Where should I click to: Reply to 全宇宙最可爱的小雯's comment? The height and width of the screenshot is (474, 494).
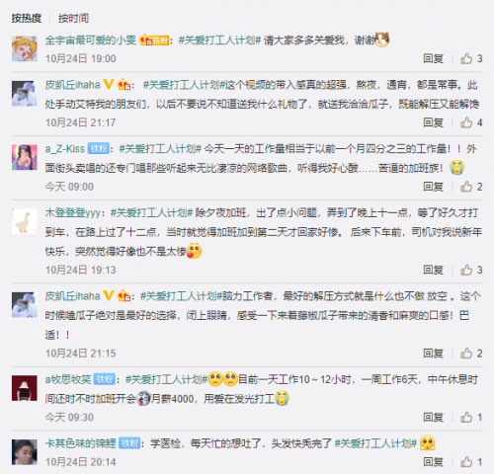433,58
